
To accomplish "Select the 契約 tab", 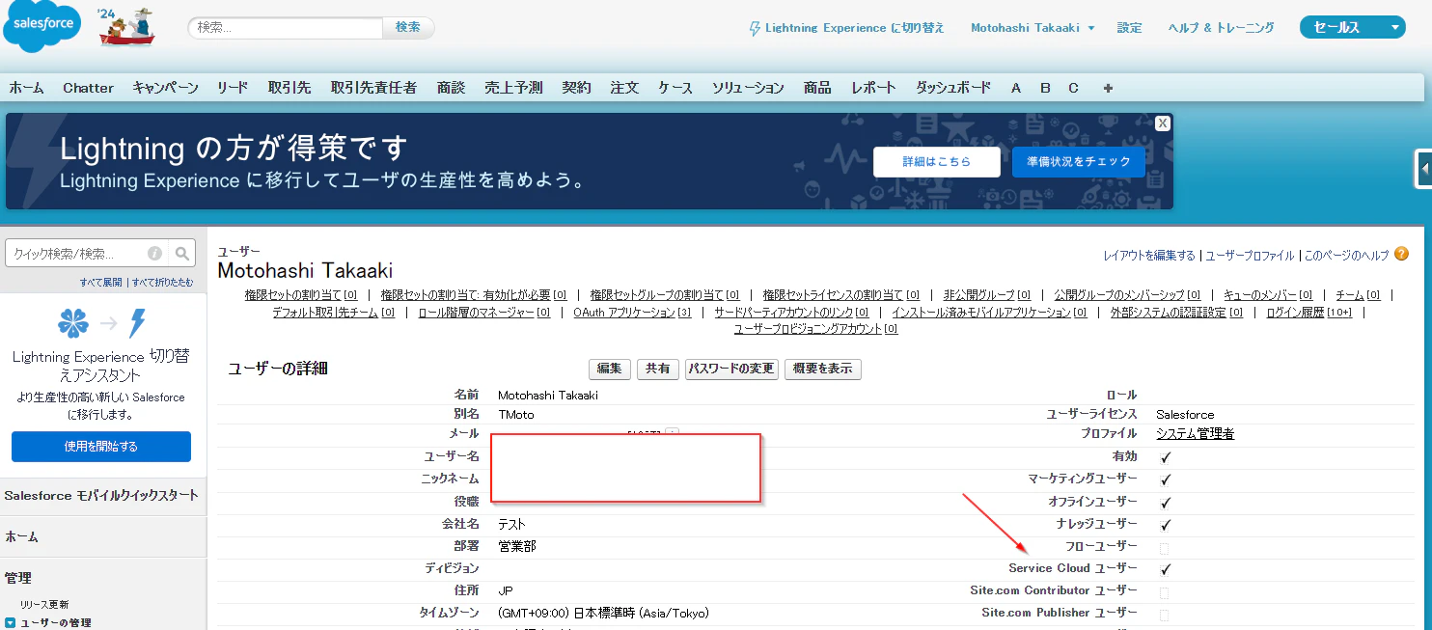I will [x=576, y=88].
